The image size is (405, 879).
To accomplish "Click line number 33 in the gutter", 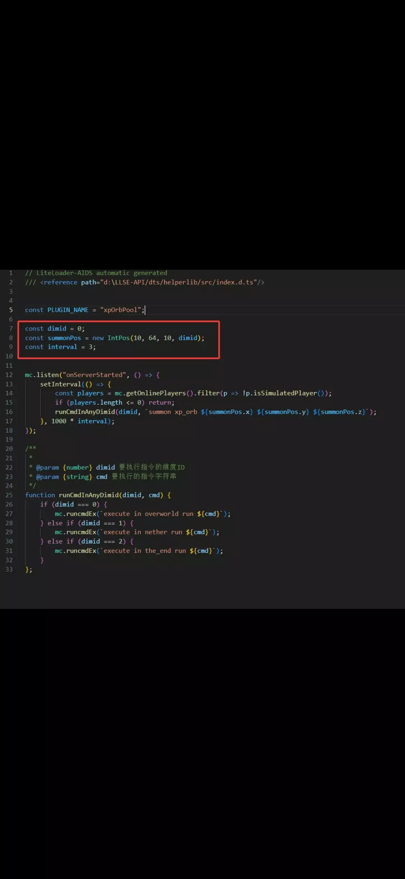I will point(9,569).
